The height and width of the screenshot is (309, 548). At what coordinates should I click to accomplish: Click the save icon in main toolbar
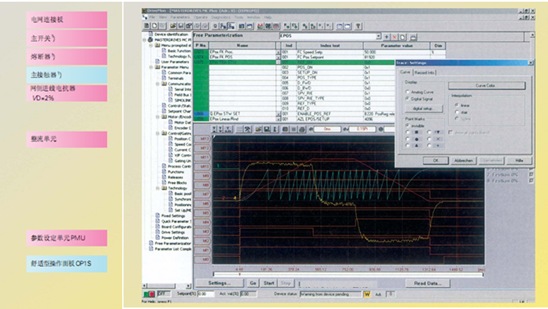(180, 25)
